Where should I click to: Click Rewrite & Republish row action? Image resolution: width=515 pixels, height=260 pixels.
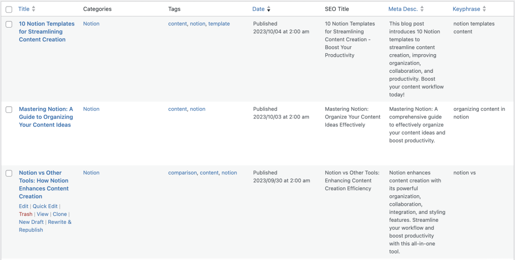click(x=45, y=226)
